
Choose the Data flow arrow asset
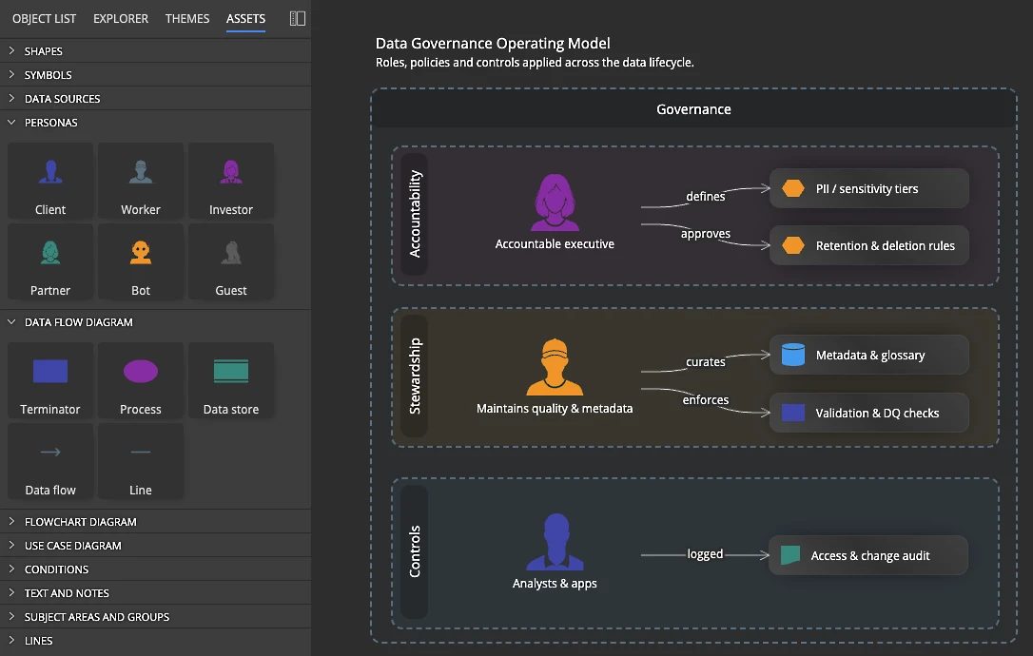pos(50,461)
